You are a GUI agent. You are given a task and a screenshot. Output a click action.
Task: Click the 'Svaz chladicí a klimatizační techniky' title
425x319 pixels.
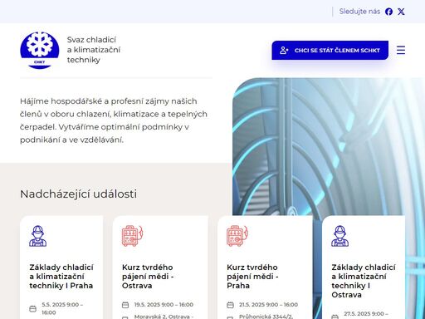click(x=94, y=50)
